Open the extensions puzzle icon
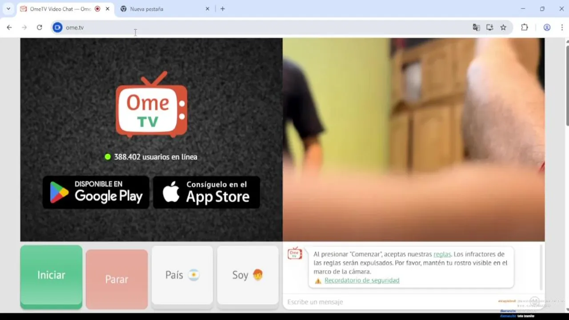This screenshot has width=569, height=320. [x=525, y=28]
